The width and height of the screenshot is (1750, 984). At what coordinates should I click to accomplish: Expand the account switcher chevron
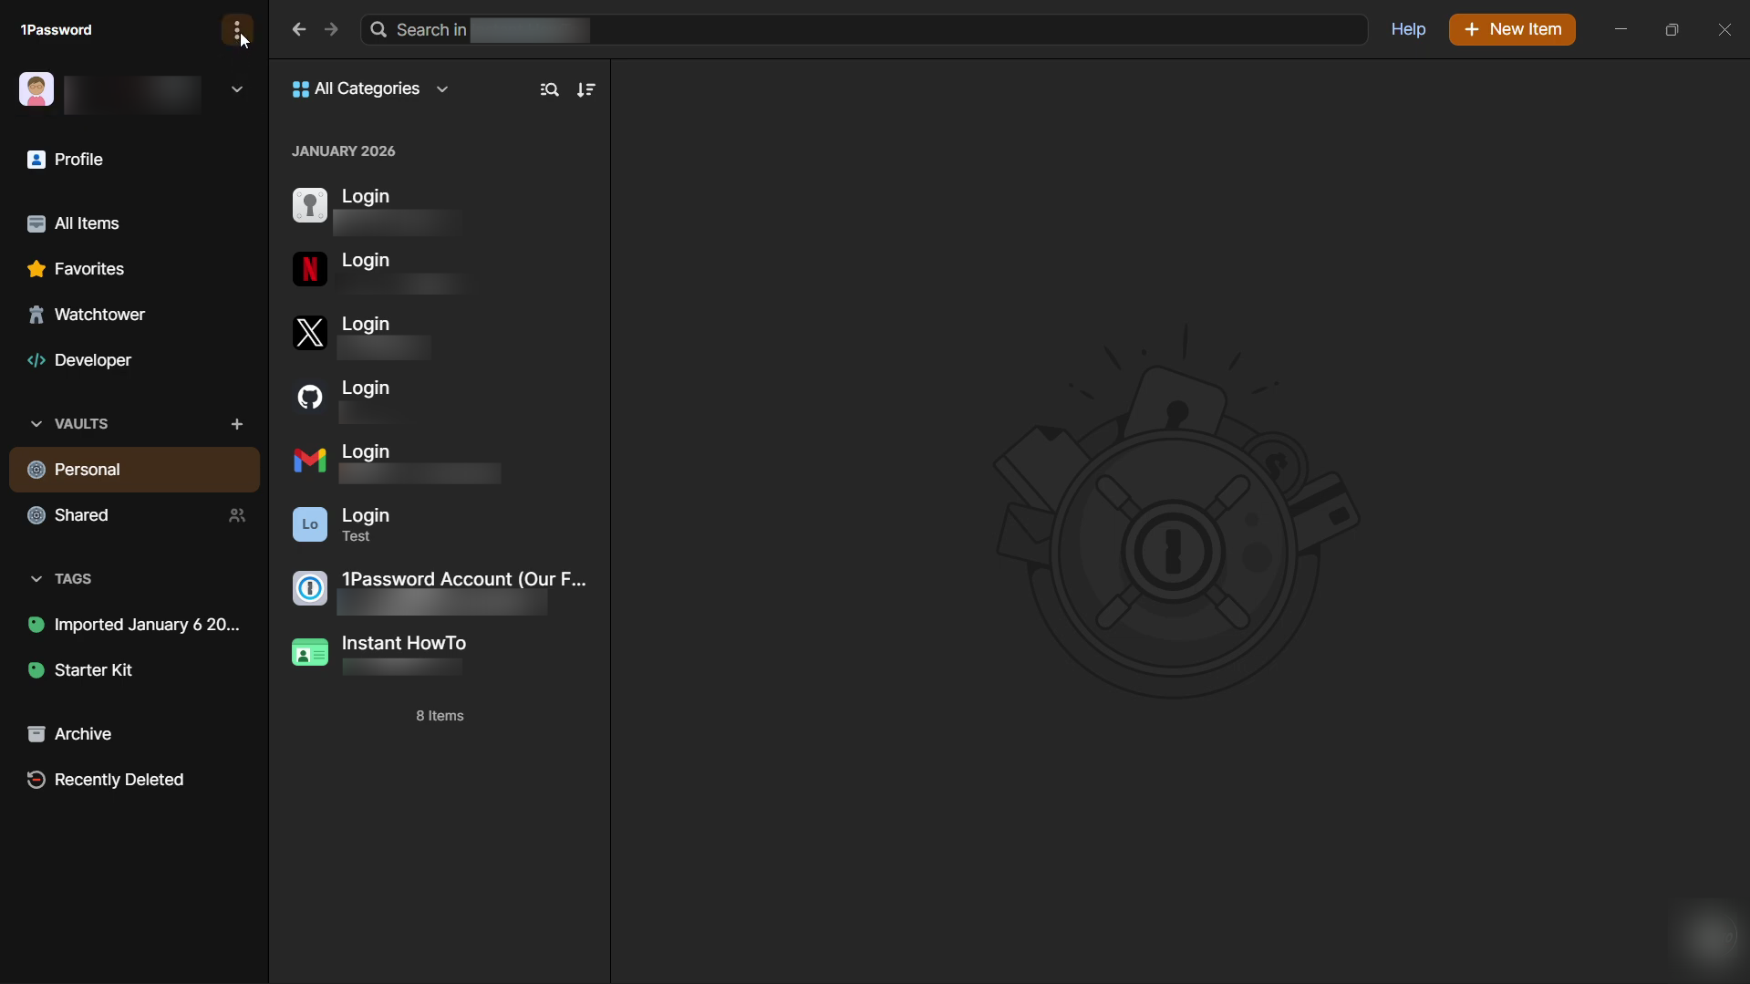pos(237,89)
